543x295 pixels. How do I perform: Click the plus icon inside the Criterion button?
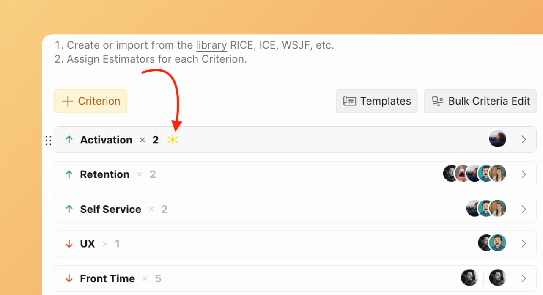pos(67,101)
